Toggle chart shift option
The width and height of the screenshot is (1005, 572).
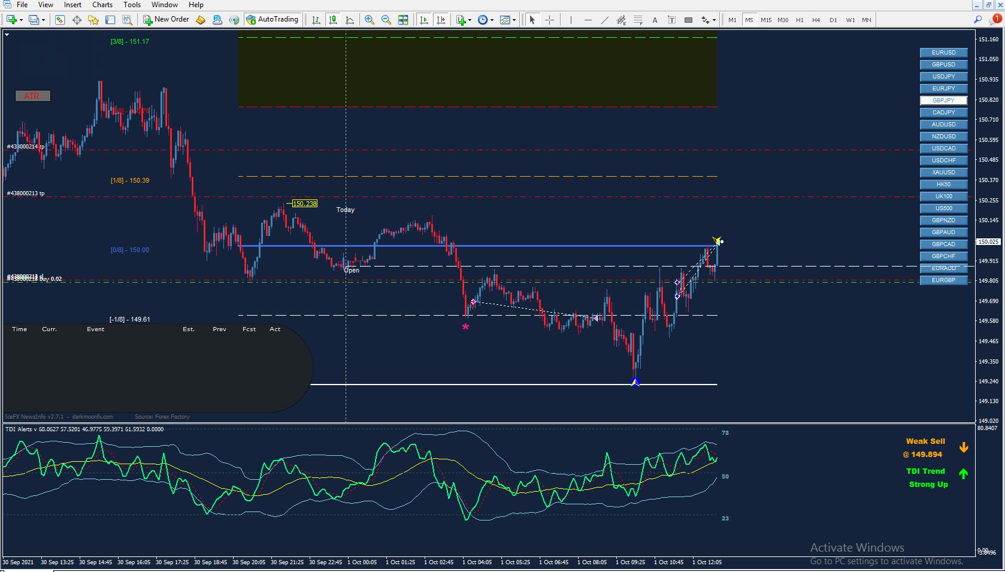tap(441, 20)
